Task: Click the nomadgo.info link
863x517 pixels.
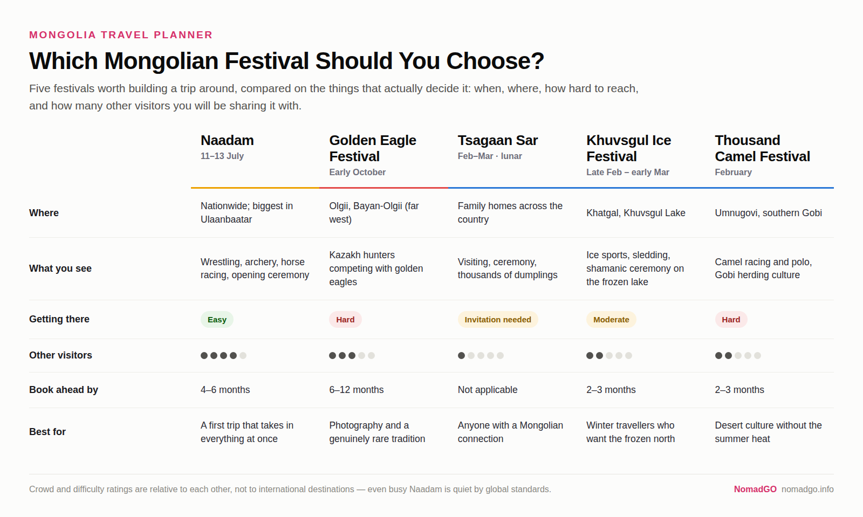Action: tap(807, 489)
